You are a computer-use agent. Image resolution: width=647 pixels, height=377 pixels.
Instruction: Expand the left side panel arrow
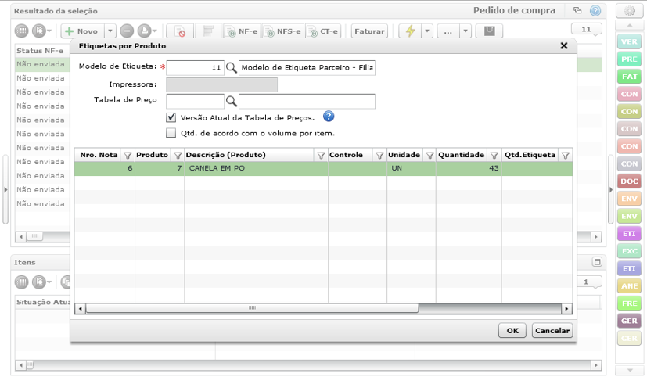[5, 190]
